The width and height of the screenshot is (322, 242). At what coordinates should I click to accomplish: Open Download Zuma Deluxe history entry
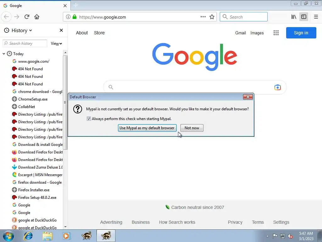[x=37, y=167]
